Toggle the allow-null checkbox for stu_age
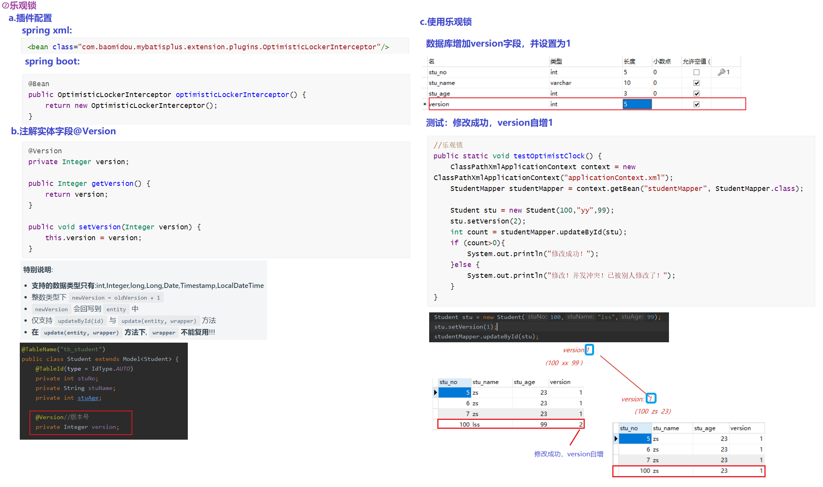The height and width of the screenshot is (487, 823). click(x=697, y=94)
